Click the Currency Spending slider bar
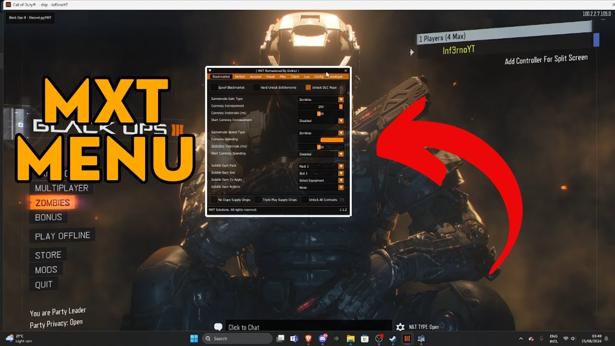The width and height of the screenshot is (615, 346). click(x=321, y=140)
